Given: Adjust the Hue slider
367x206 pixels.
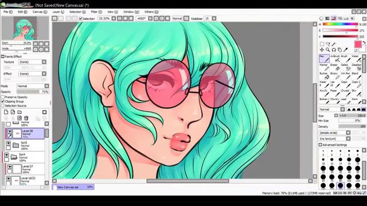Looking at the screenshot, I should (x=340, y=24).
